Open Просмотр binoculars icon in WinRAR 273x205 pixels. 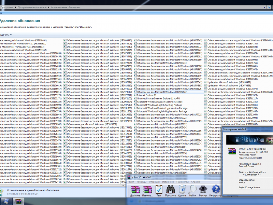tap(170, 189)
